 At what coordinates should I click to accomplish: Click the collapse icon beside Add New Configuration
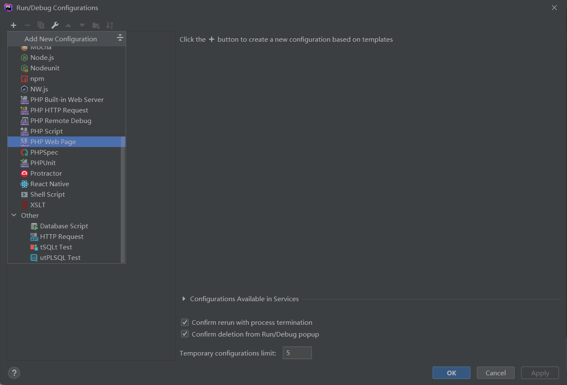tap(120, 37)
